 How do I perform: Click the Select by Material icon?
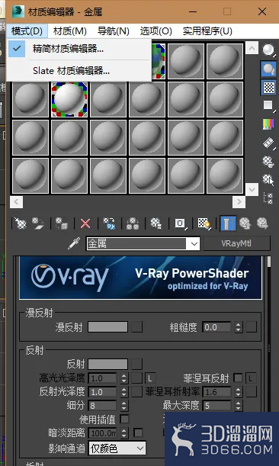[268, 180]
